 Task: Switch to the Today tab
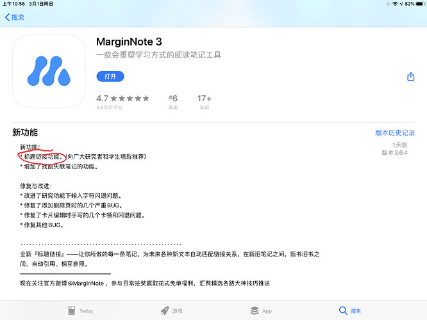(80, 310)
